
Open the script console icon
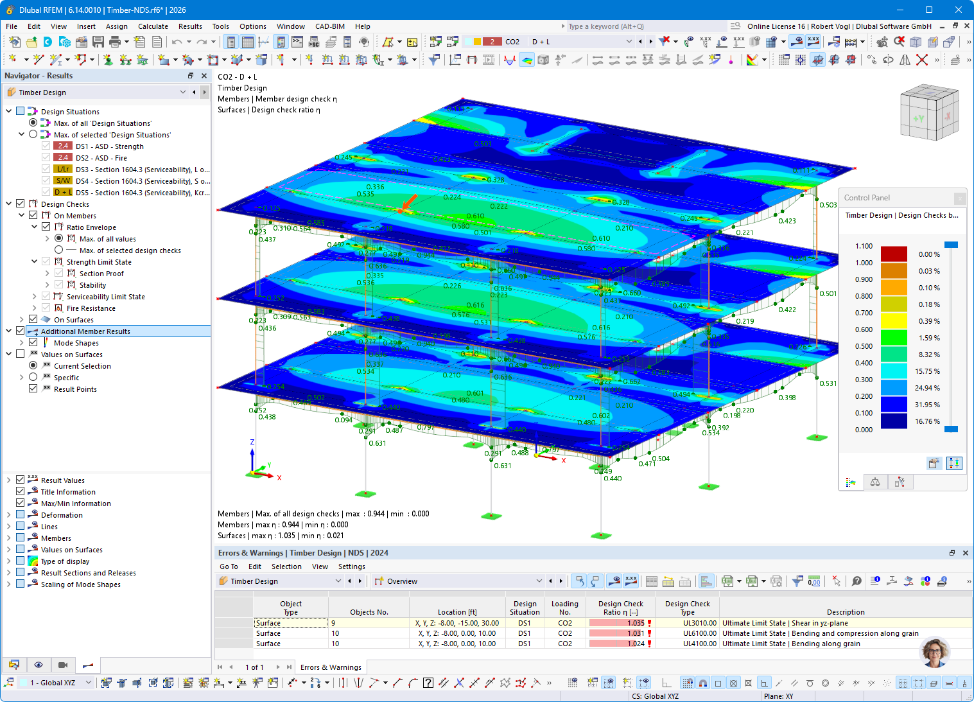pyautogui.click(x=297, y=42)
